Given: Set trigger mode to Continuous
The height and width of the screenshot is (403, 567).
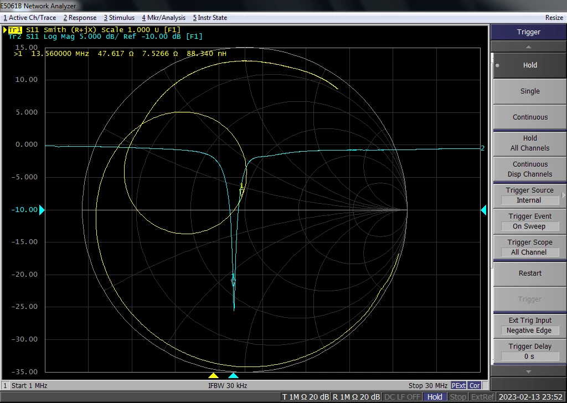Looking at the screenshot, I should click(530, 117).
